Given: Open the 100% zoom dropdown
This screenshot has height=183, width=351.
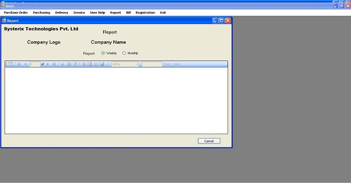Looking at the screenshot, I should pyautogui.click(x=125, y=64).
